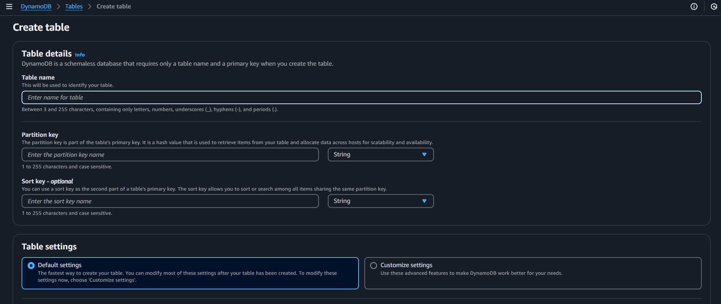Click the 'Partition key' label

tap(40, 135)
